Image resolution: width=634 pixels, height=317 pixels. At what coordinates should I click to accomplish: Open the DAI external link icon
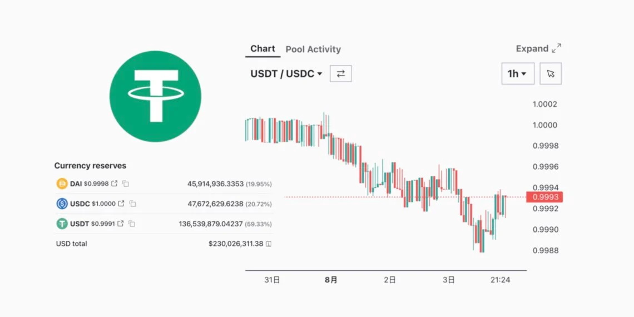click(115, 184)
